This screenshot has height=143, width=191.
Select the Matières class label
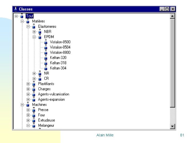click(x=38, y=21)
